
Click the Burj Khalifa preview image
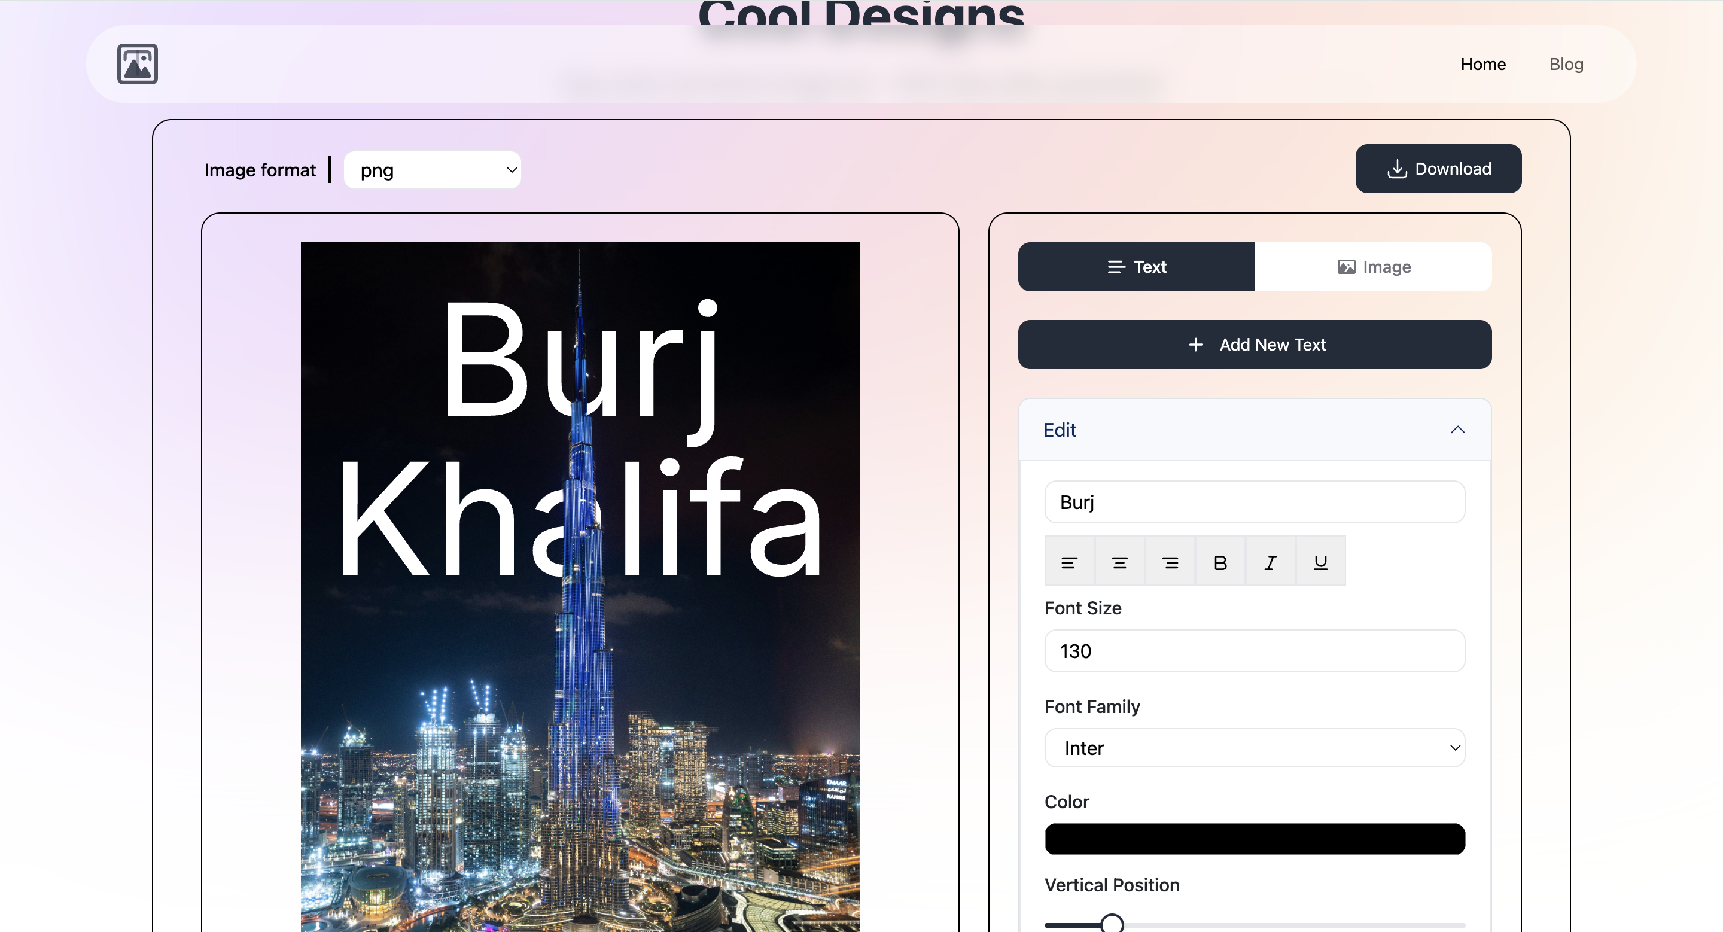pos(580,586)
